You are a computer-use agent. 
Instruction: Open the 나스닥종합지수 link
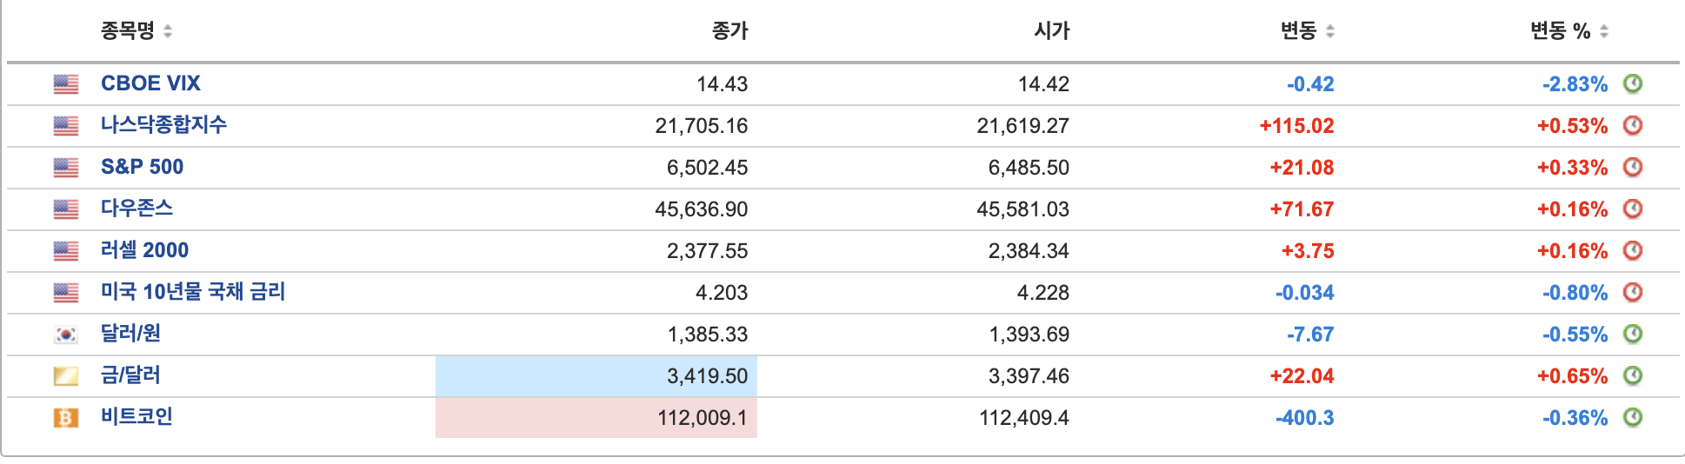coord(163,125)
